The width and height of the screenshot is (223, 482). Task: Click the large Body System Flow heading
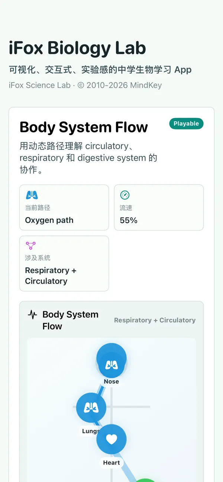pyautogui.click(x=84, y=127)
